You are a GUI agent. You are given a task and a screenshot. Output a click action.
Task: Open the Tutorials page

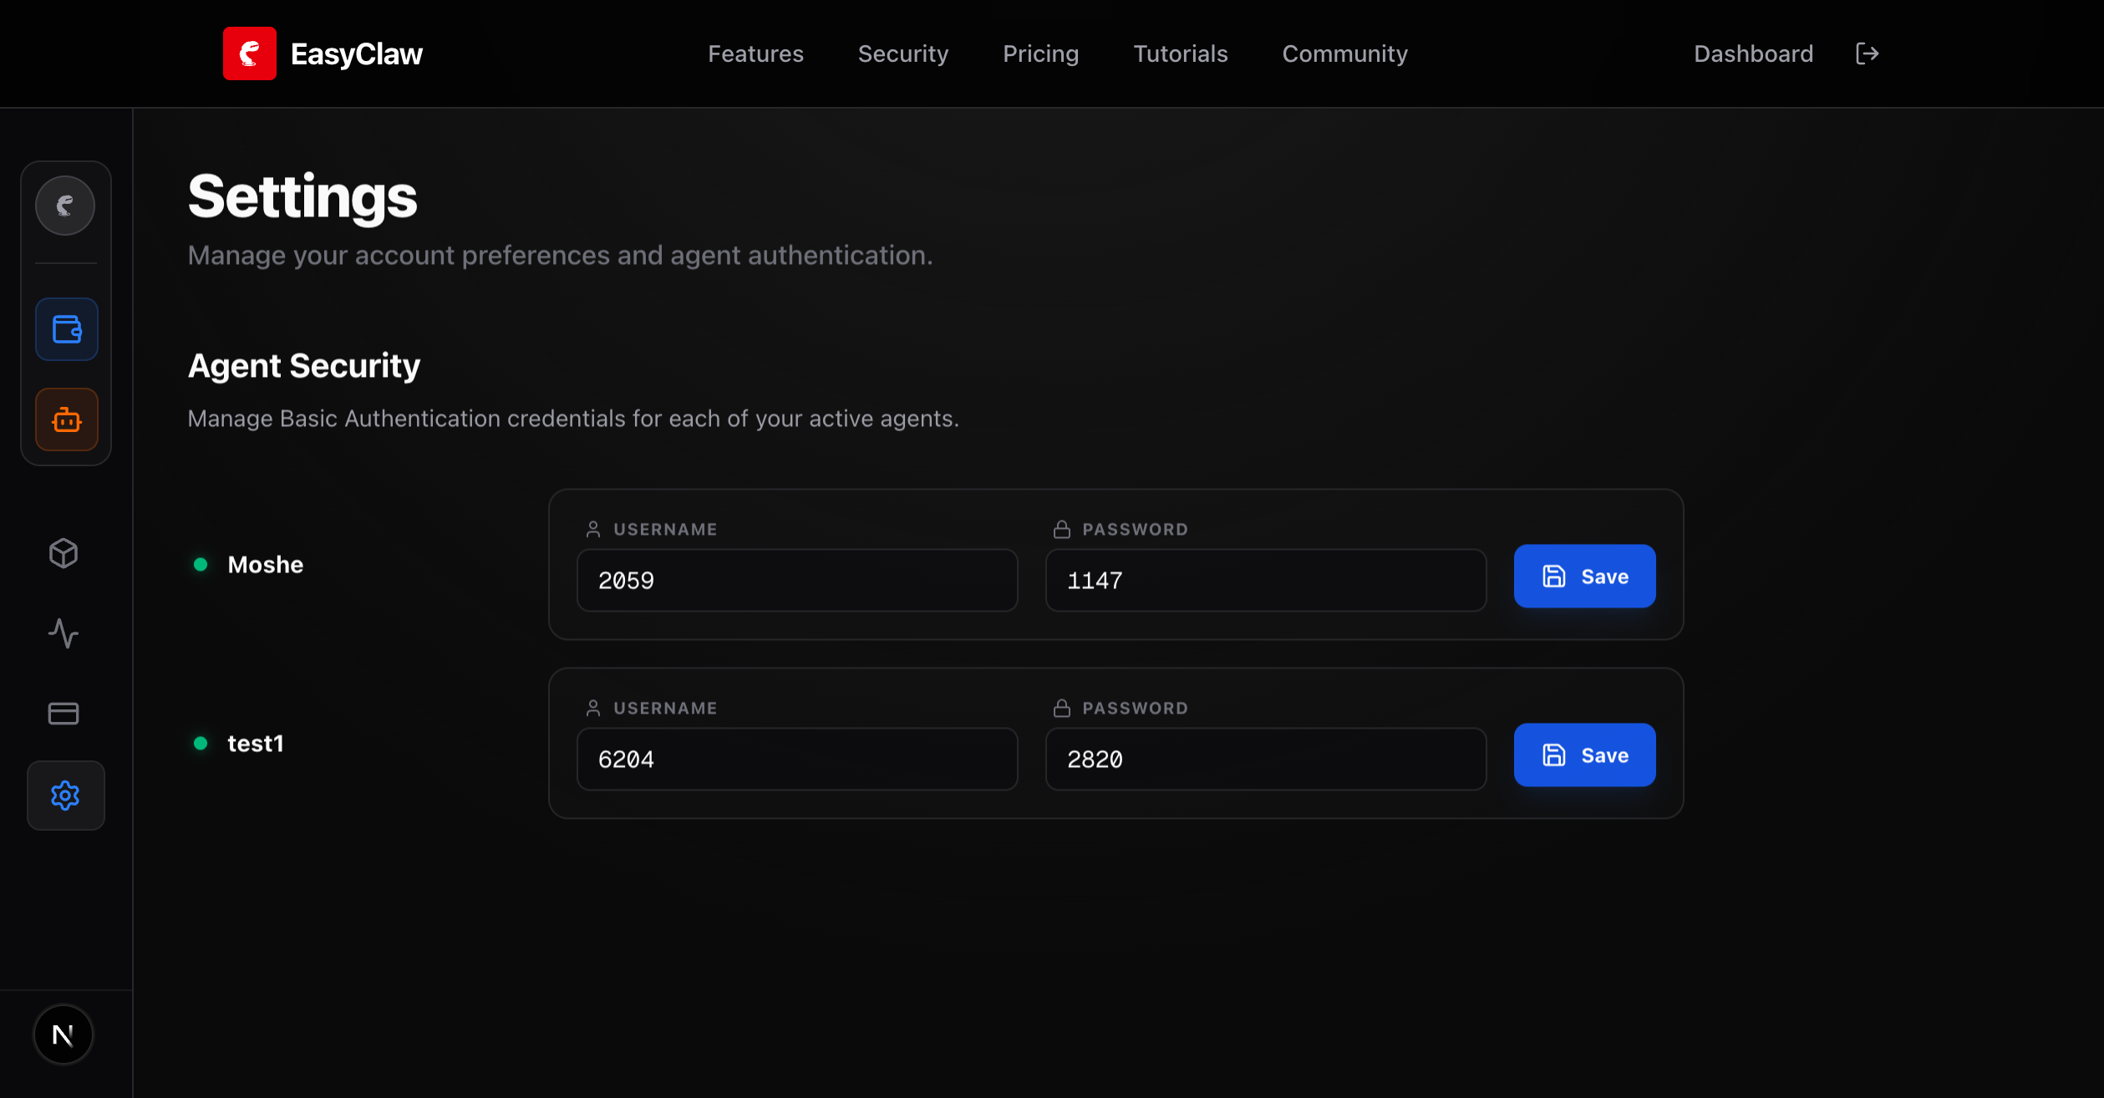[1181, 53]
